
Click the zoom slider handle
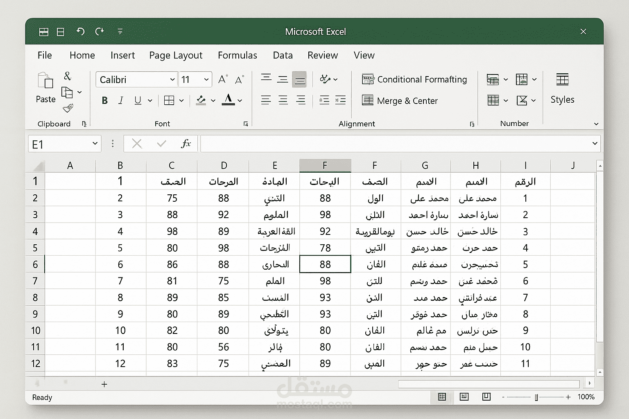tap(536, 397)
